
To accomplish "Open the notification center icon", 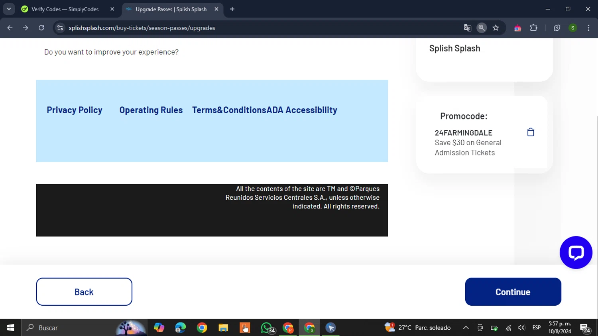I will 585,328.
